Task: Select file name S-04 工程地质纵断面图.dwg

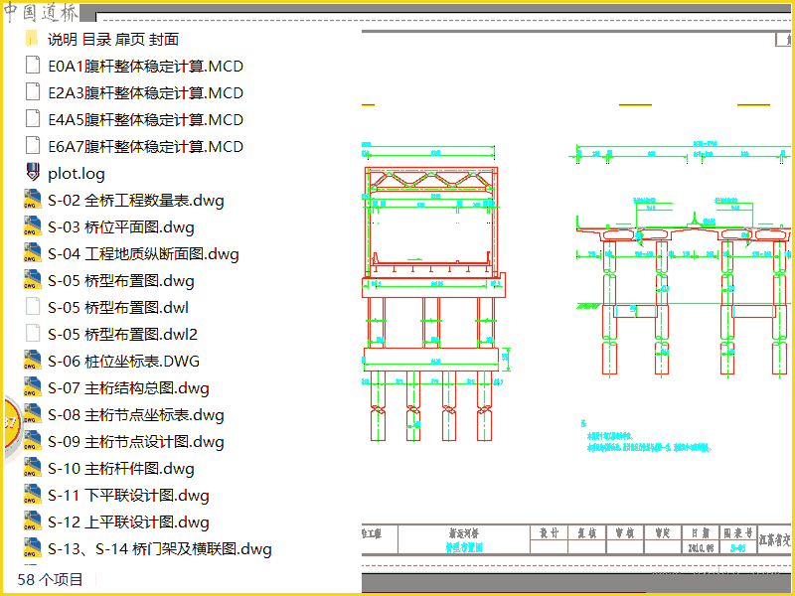Action: point(143,254)
